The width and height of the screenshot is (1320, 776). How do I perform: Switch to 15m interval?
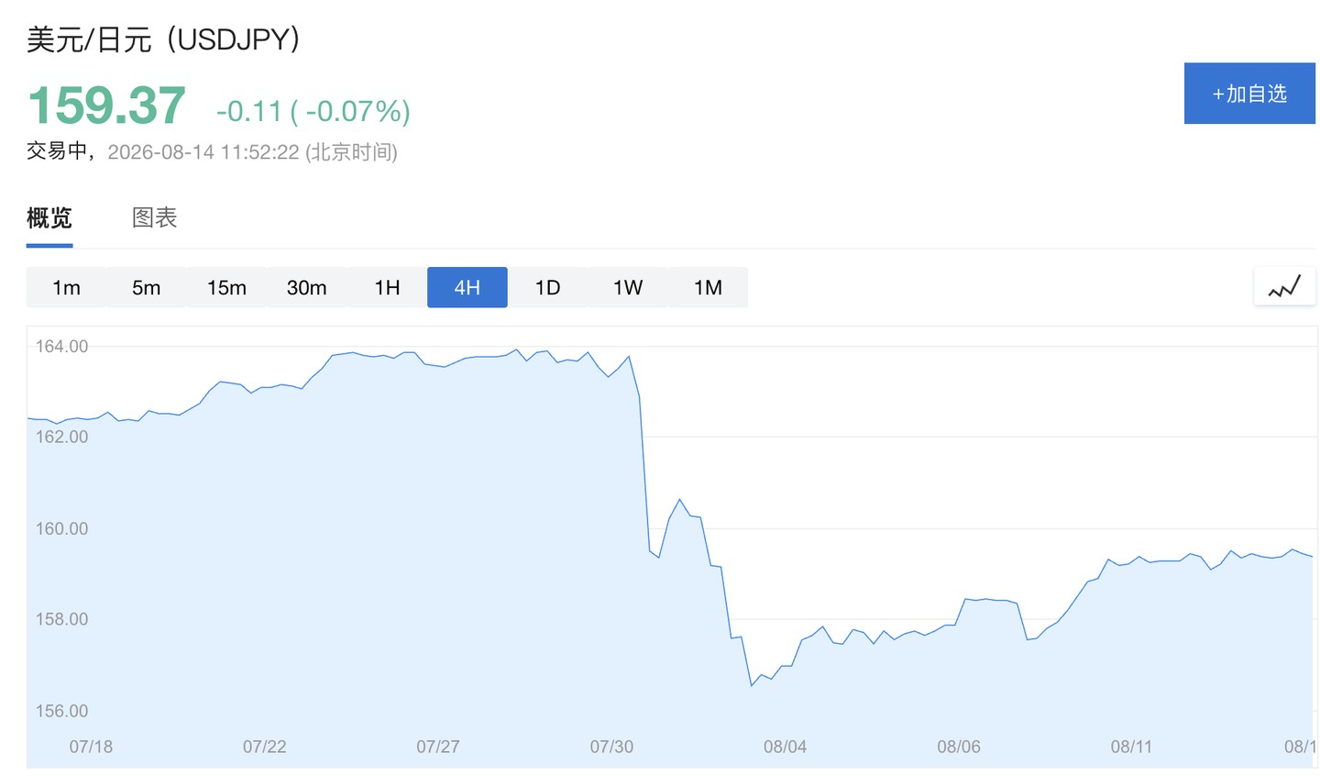click(x=226, y=287)
